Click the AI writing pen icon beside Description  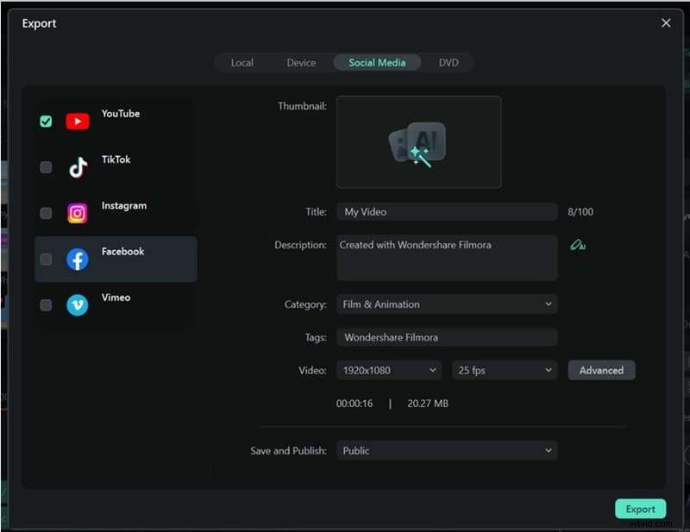(x=579, y=245)
